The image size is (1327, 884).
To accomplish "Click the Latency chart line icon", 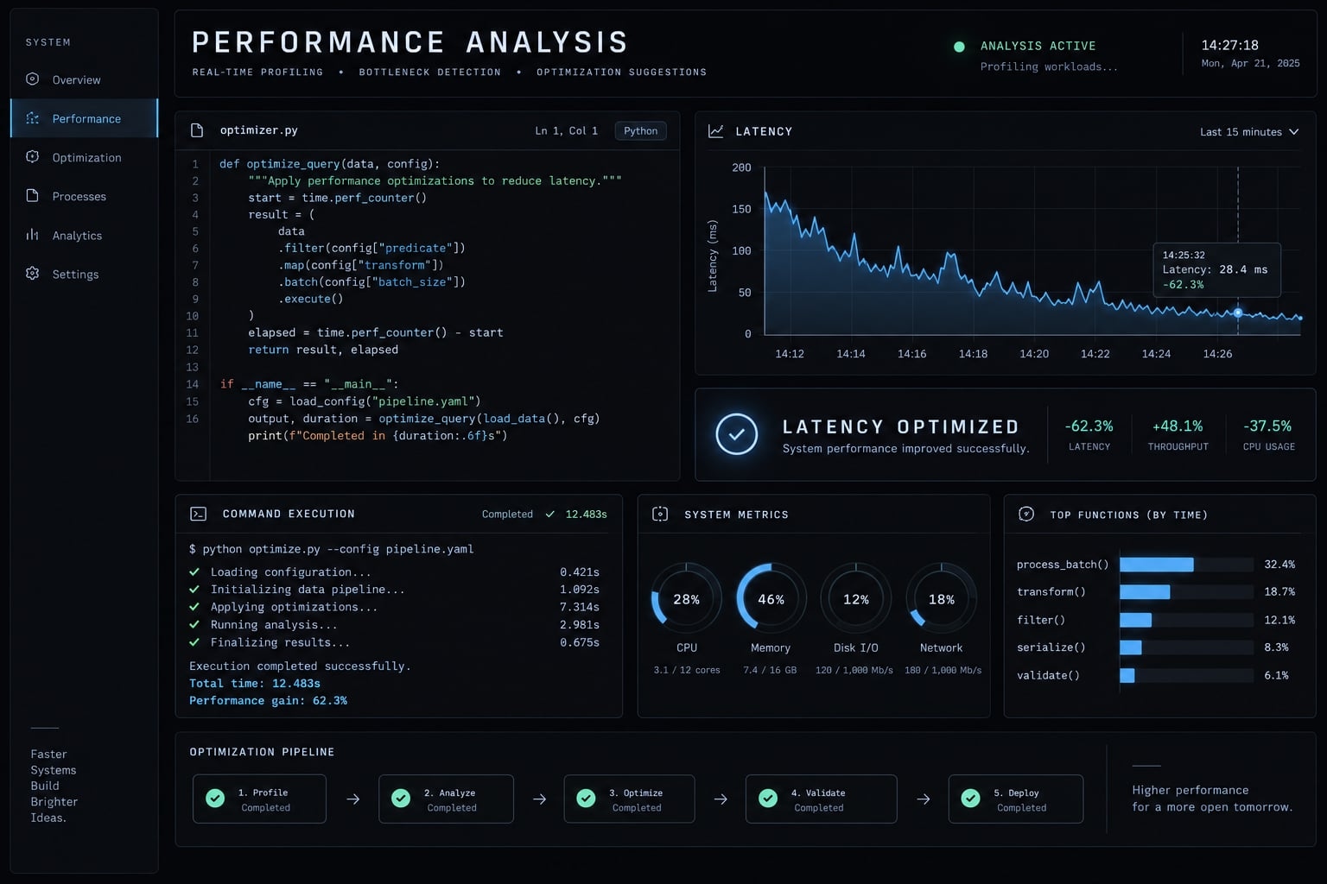I will [715, 131].
